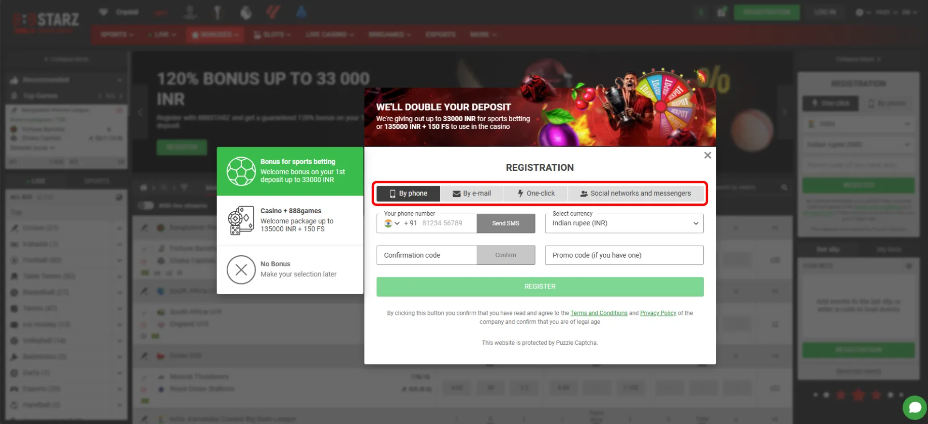Select the No Bonus option
Image resolution: width=928 pixels, height=424 pixels.
[290, 270]
